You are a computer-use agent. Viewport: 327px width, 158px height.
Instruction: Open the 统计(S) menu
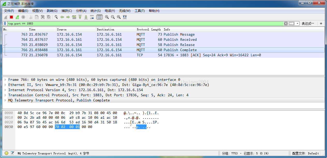(x=96, y=11)
